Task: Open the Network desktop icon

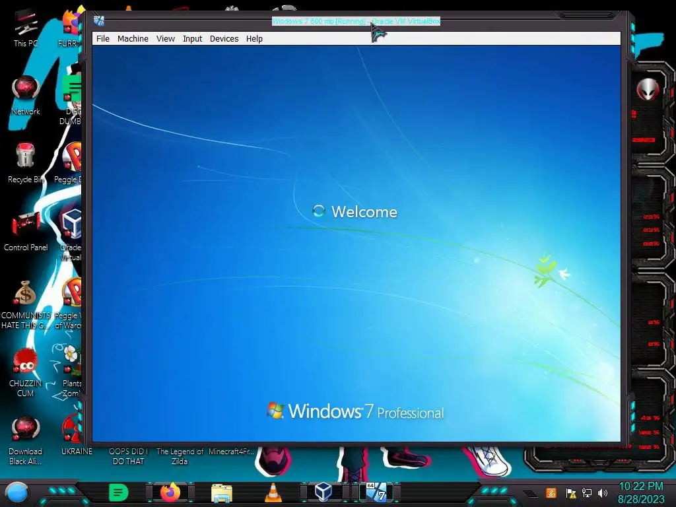Action: pyautogui.click(x=26, y=96)
